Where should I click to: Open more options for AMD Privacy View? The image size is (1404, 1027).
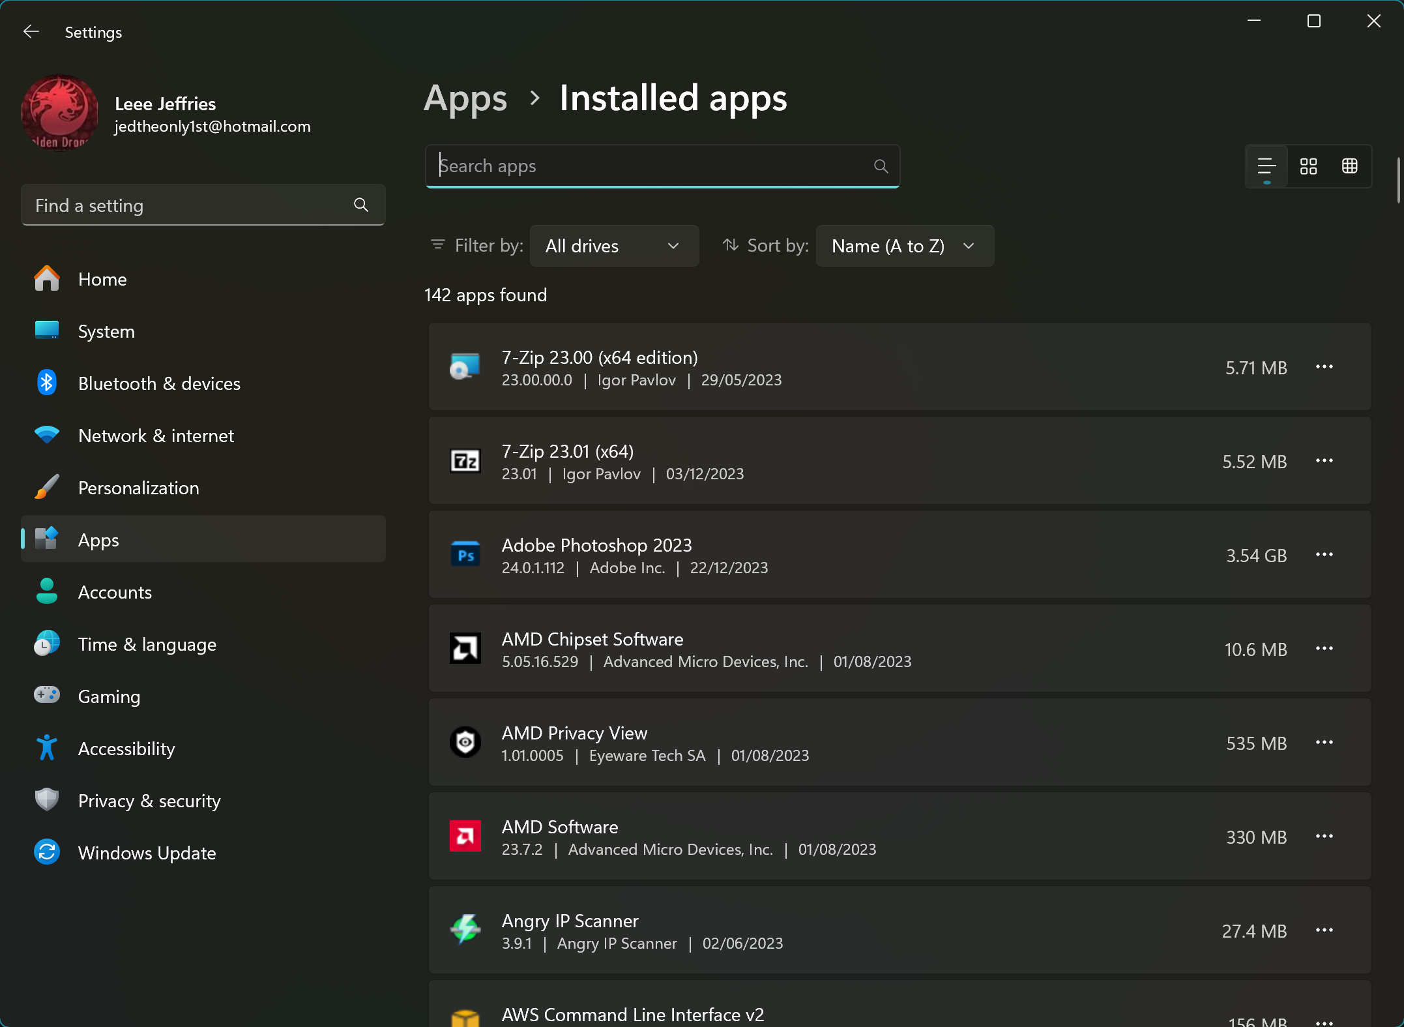(1324, 743)
